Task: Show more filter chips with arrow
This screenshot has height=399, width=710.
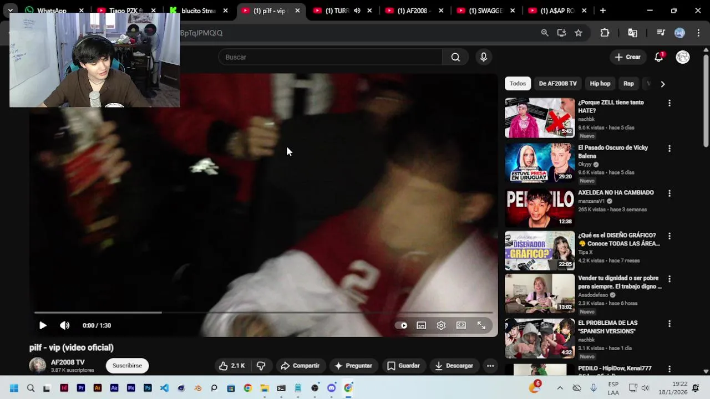Action: [x=662, y=84]
